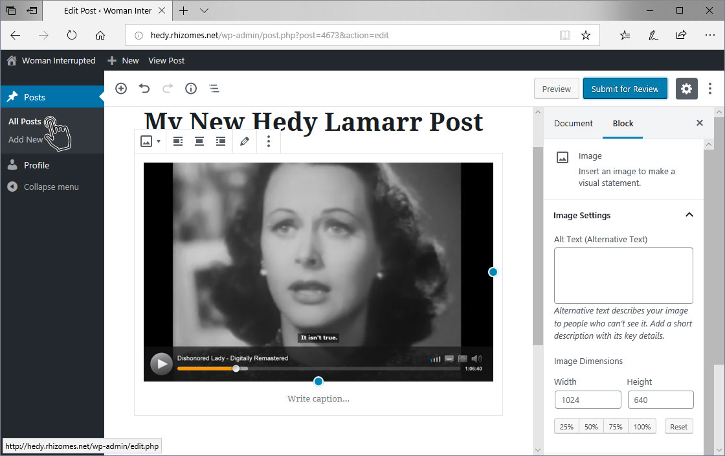Click the Alt Text input box

point(623,276)
